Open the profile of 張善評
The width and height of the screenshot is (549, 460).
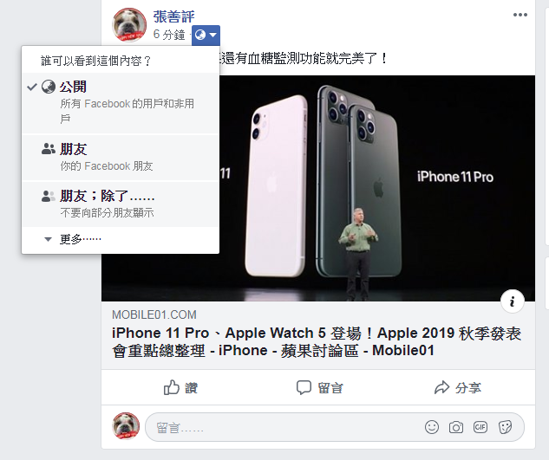[x=173, y=16]
